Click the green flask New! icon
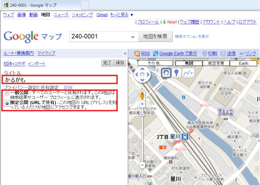This screenshot has width=260, height=185. click(164, 22)
